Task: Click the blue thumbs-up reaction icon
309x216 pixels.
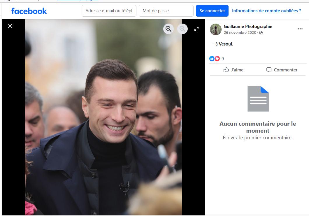Action: point(212,59)
